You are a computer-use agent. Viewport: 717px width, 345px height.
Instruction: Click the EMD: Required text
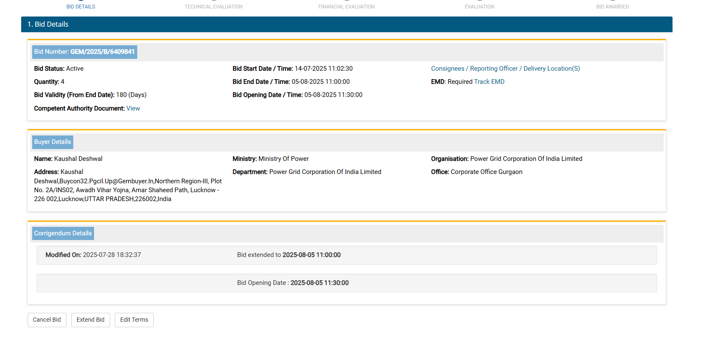pyautogui.click(x=451, y=82)
